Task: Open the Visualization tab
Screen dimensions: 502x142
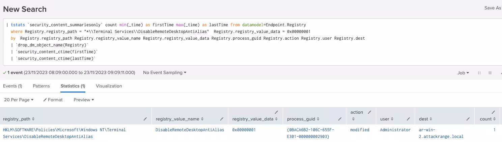Action: tap(109, 86)
